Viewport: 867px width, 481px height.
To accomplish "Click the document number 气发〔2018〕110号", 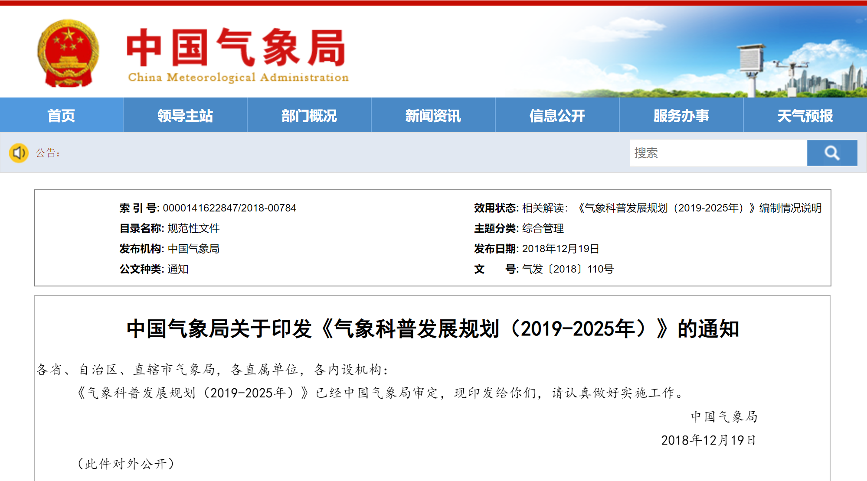I will [567, 269].
